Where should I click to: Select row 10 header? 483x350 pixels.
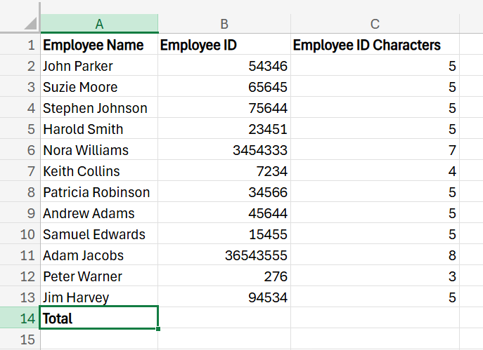point(20,234)
